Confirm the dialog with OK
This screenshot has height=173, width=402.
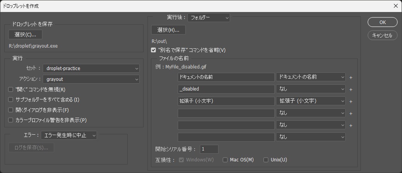(383, 22)
